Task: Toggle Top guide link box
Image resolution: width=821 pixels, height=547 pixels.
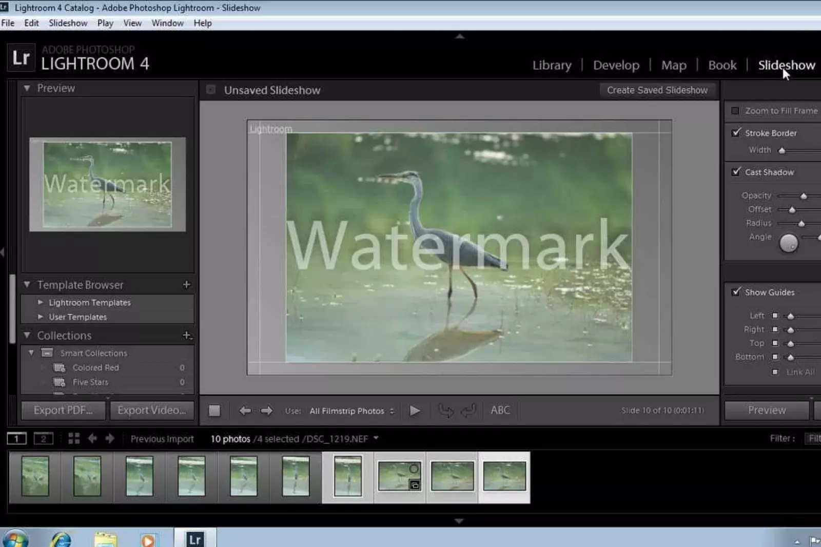Action: click(775, 343)
